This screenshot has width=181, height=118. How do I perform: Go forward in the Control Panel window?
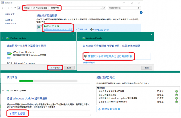(x=8, y=8)
